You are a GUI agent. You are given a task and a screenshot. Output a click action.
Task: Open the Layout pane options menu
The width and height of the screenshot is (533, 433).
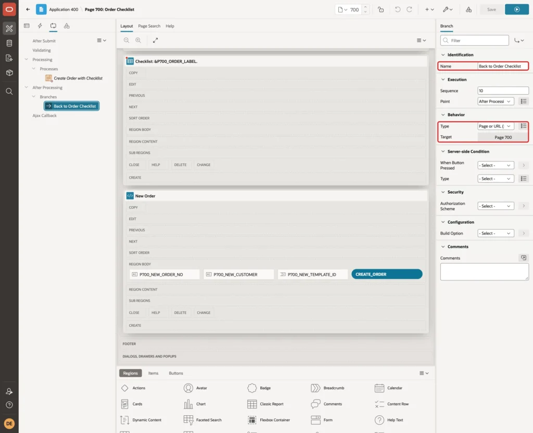[421, 41]
